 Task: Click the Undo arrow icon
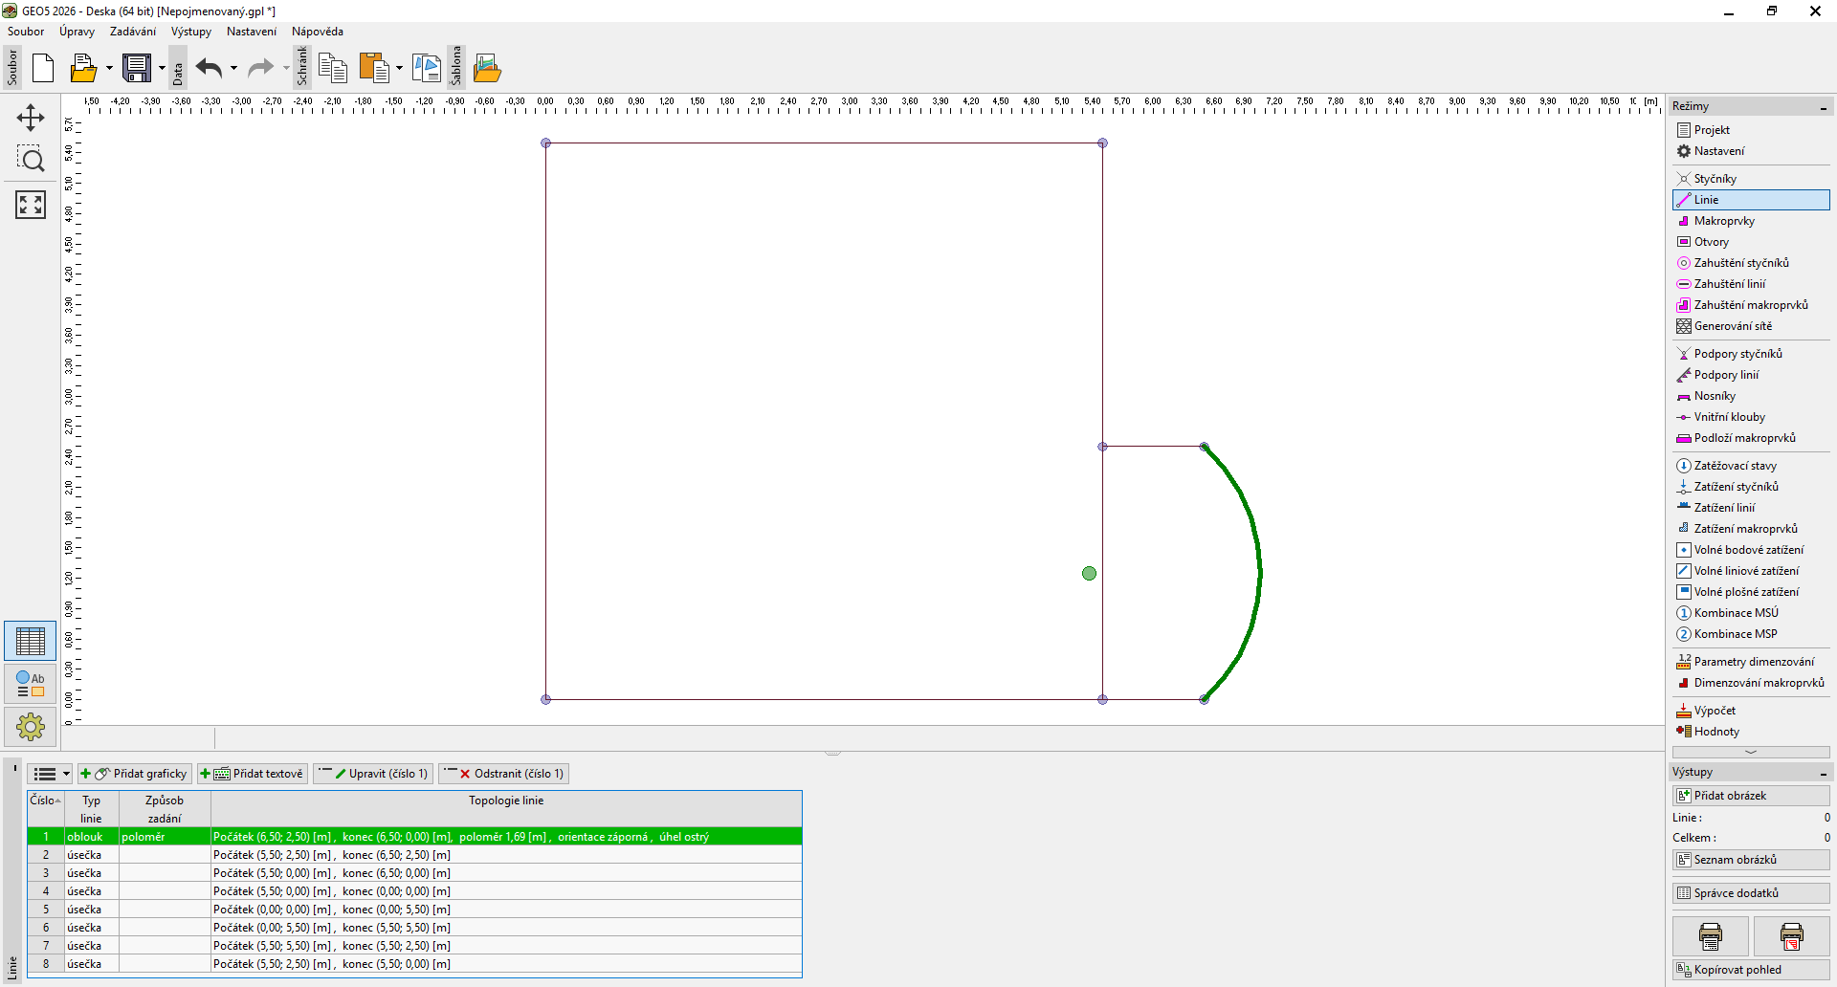coord(209,69)
